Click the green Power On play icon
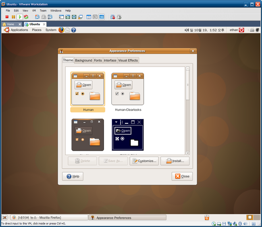The width and height of the screenshot is (262, 227). pyautogui.click(x=20, y=17)
